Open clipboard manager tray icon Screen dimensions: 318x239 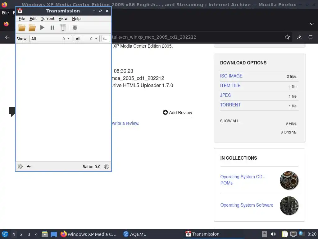(285, 234)
